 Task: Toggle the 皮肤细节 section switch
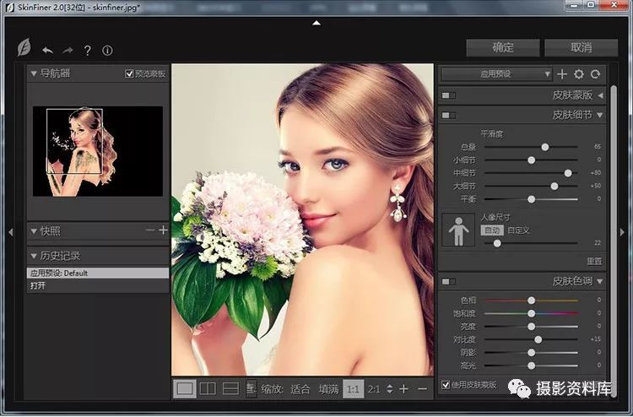[448, 115]
